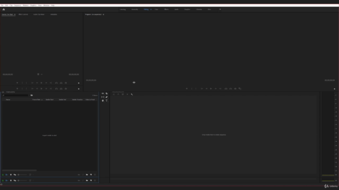This screenshot has width=339, height=190.
Task: Select the Hand tool
Action: [103, 101]
